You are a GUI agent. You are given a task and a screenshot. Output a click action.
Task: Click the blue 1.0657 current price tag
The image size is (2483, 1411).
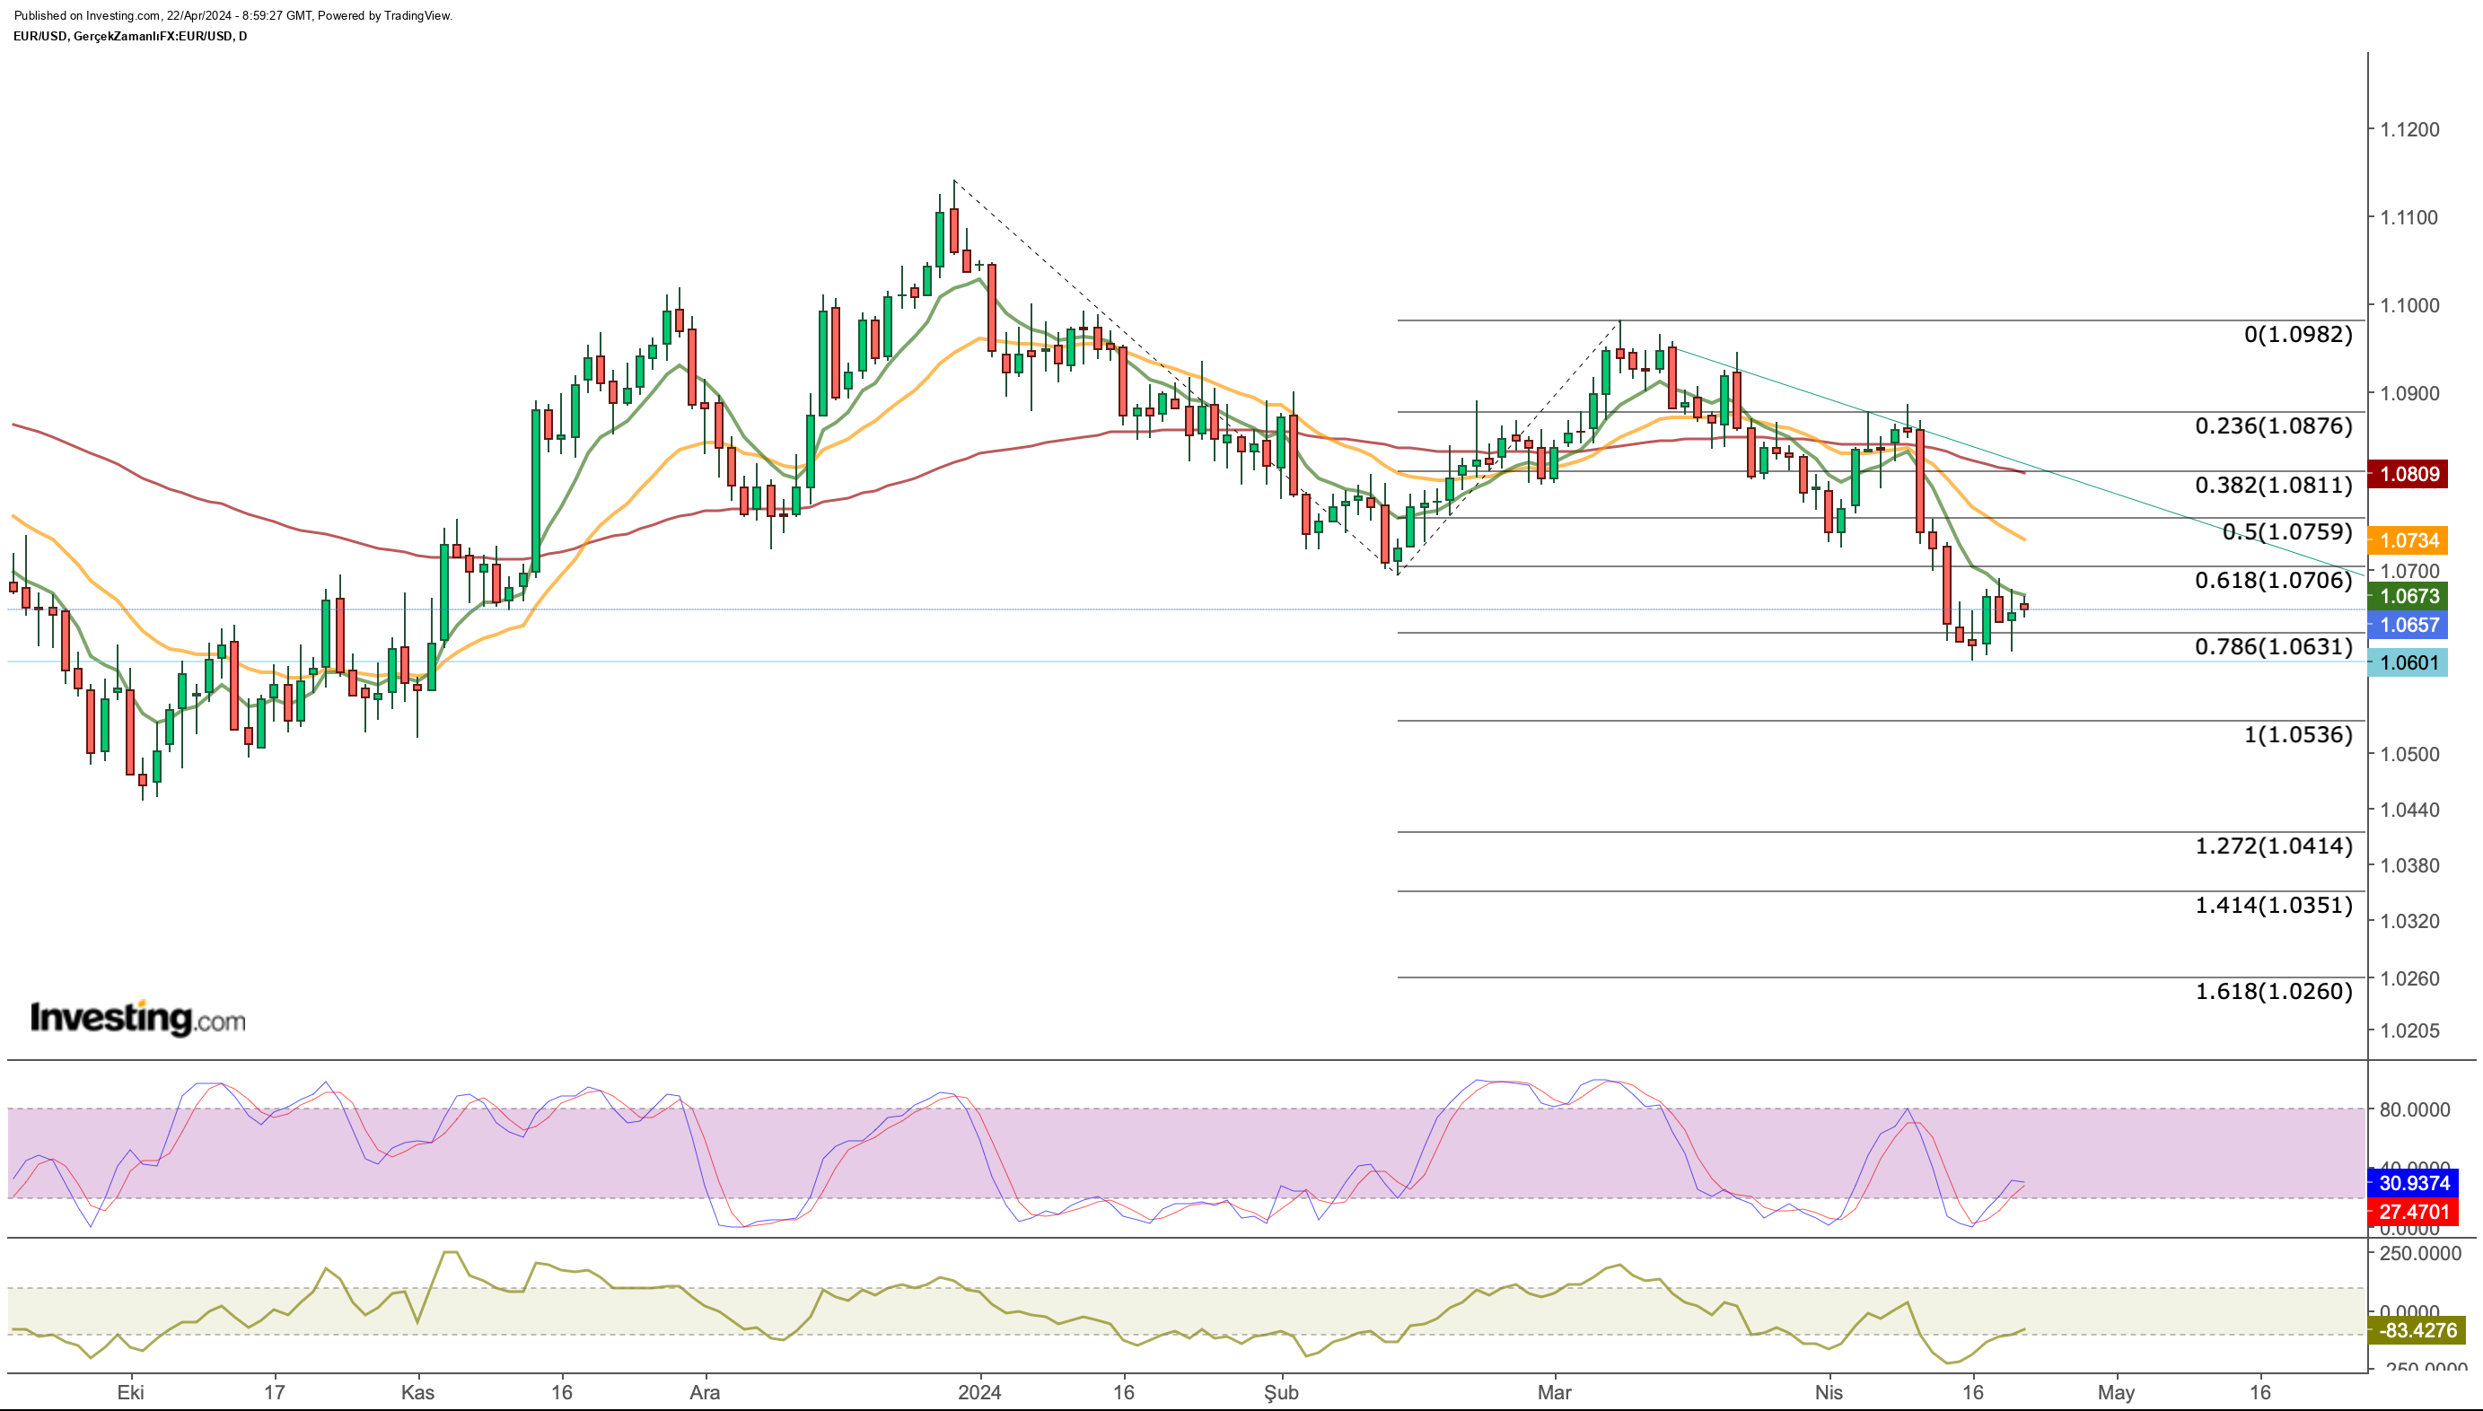tap(2408, 624)
